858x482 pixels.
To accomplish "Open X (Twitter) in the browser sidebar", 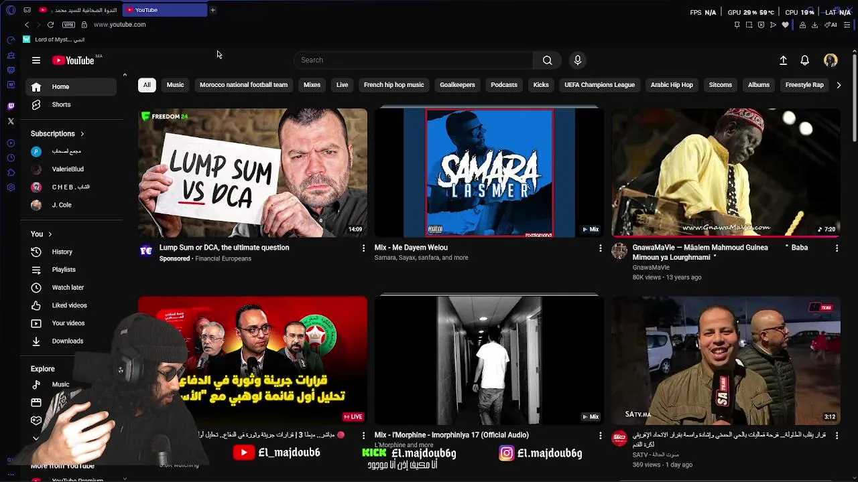I will [x=11, y=121].
